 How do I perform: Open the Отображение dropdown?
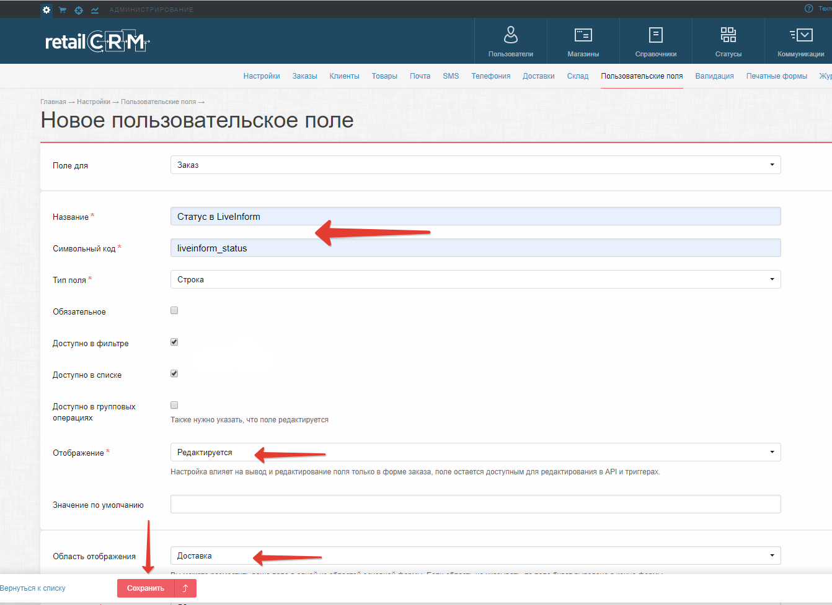[x=476, y=452]
